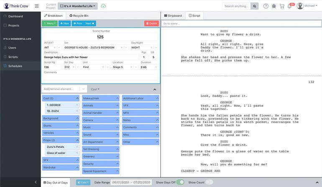Open the INT/EXT dropdown arrow
Viewport: 322px width, 187px height.
(x=59, y=47)
